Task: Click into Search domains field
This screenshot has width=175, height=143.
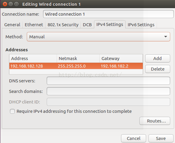Action: point(108,91)
